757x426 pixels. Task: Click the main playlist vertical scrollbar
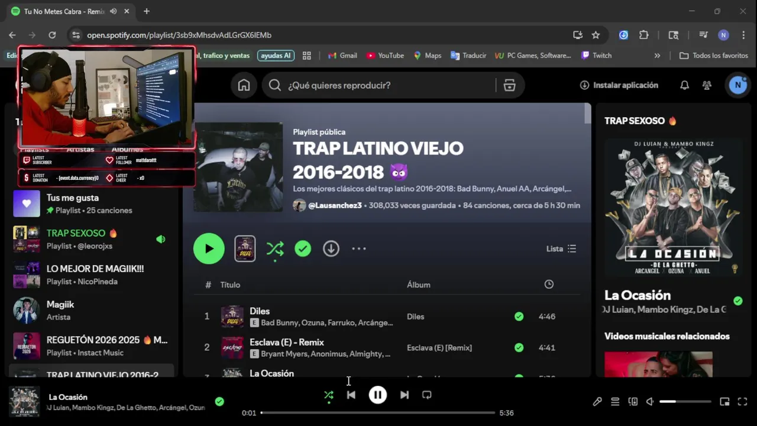pos(587,114)
